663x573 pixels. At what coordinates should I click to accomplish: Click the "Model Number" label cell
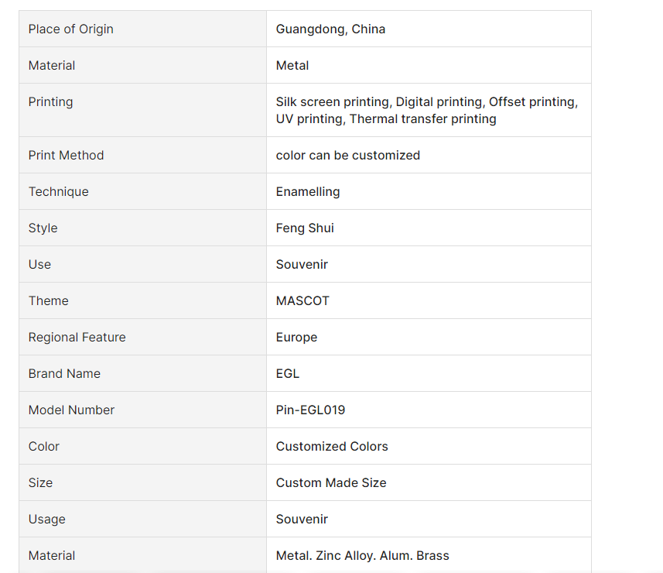tap(71, 410)
